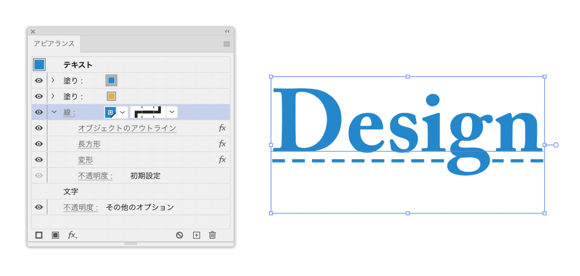
Task: Click the left-middle bounding box handle
Action: pos(271,145)
